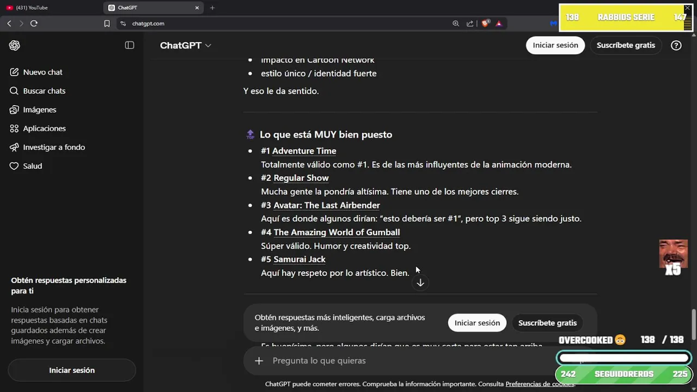This screenshot has width=697, height=392.
Task: Open the Adventure Time link
Action: 304,151
